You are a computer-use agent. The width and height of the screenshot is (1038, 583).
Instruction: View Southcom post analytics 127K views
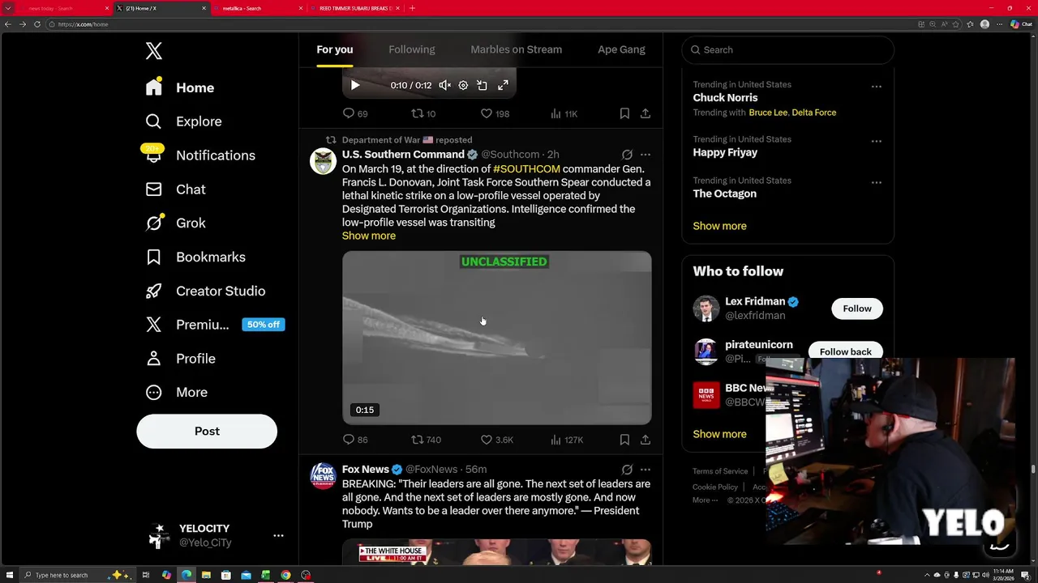click(x=567, y=440)
